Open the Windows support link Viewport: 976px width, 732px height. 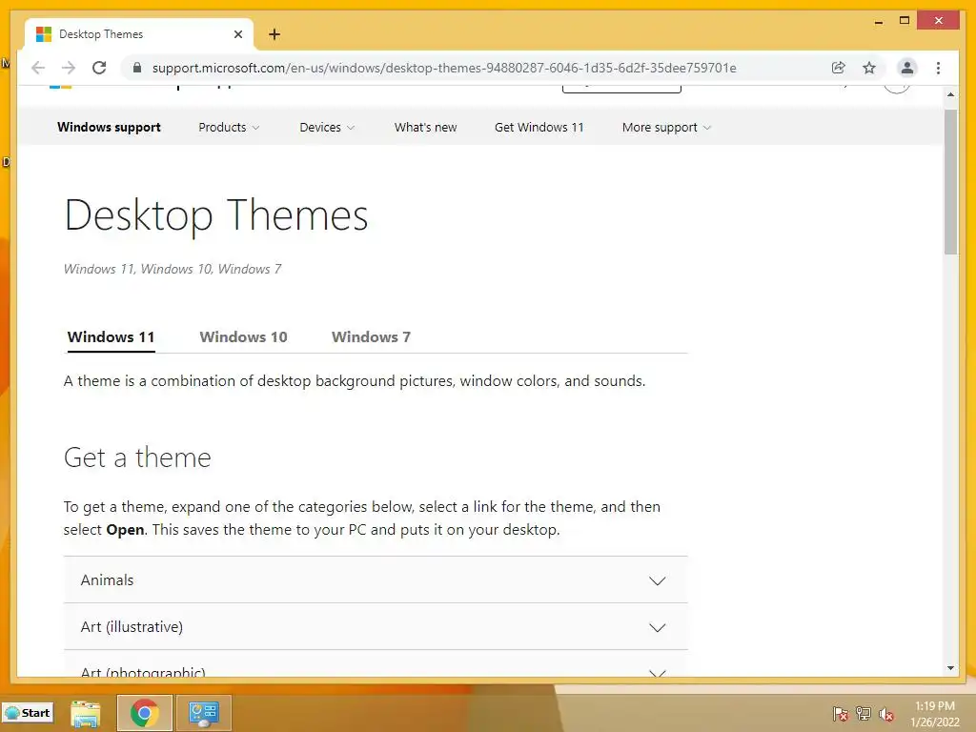click(109, 127)
